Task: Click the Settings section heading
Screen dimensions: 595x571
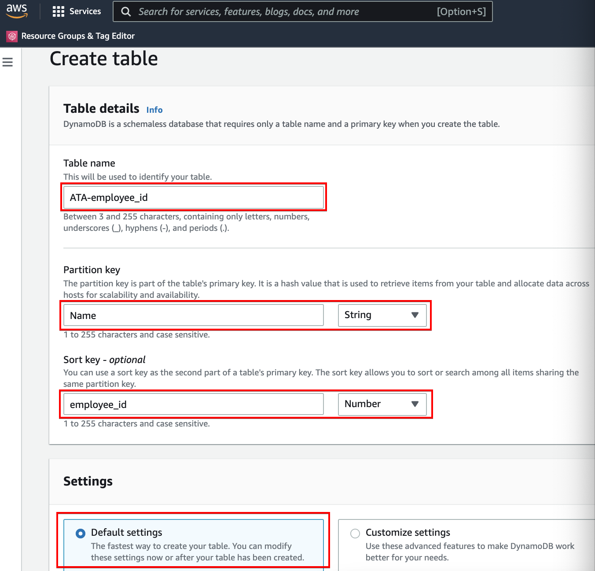Action: tap(88, 481)
